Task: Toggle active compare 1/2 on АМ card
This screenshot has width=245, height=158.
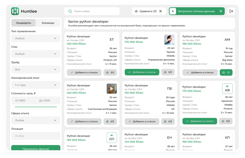Action: pyautogui.click(x=226, y=72)
